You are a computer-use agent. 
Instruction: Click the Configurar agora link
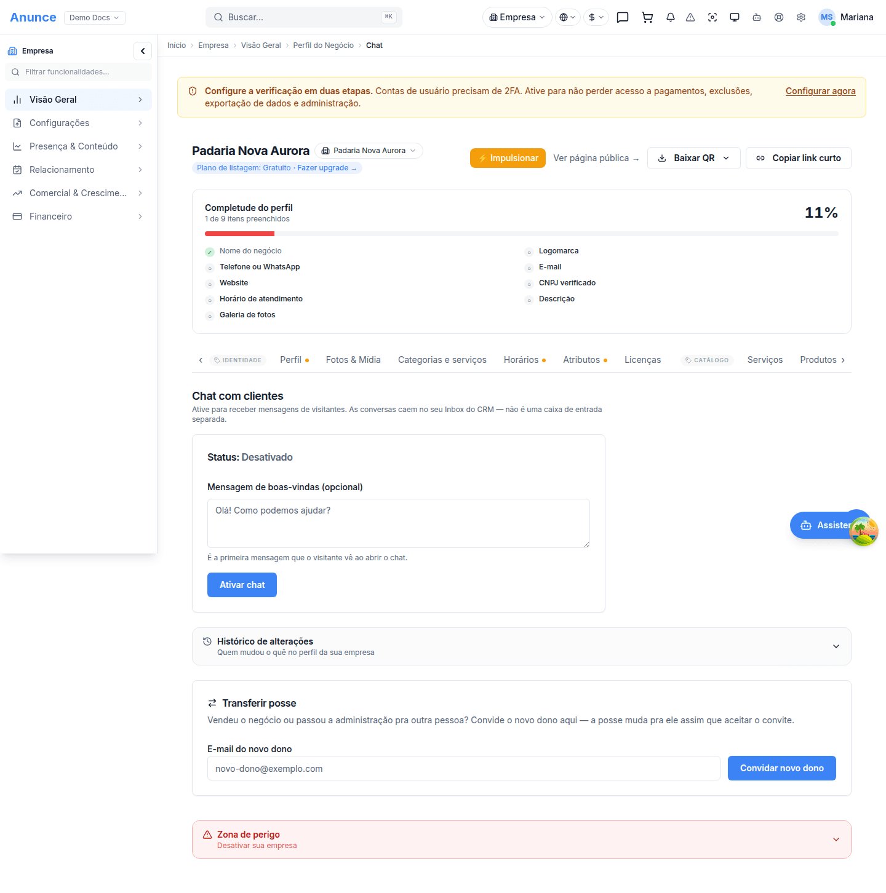point(820,91)
